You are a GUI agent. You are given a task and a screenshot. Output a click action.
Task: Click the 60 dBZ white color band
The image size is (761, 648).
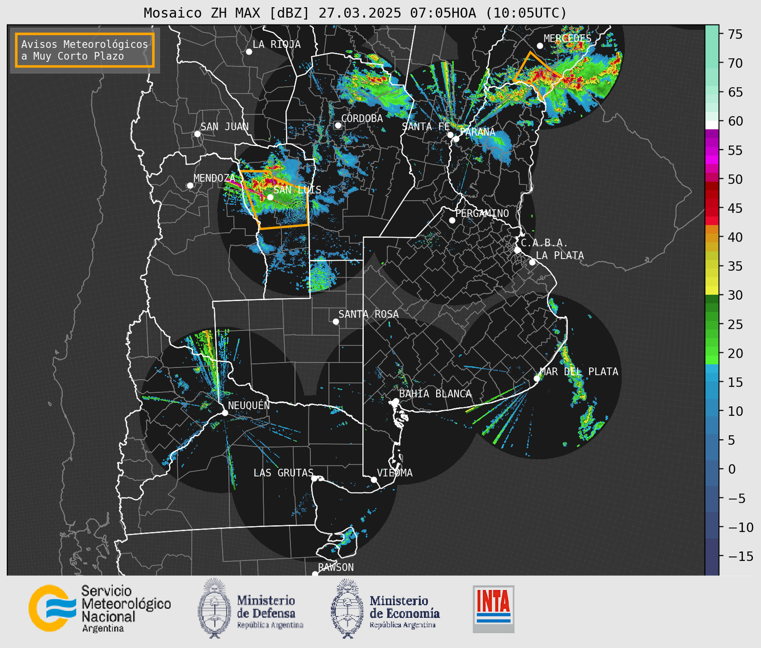click(712, 125)
